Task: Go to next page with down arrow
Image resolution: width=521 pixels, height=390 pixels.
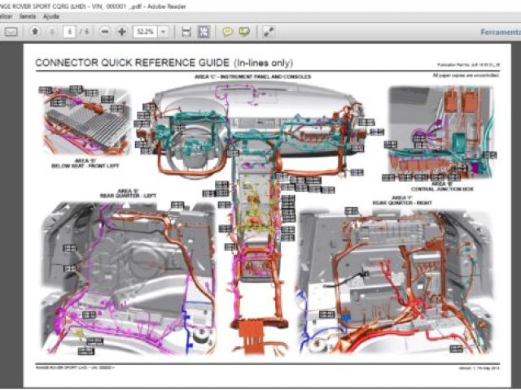Action: coord(52,31)
